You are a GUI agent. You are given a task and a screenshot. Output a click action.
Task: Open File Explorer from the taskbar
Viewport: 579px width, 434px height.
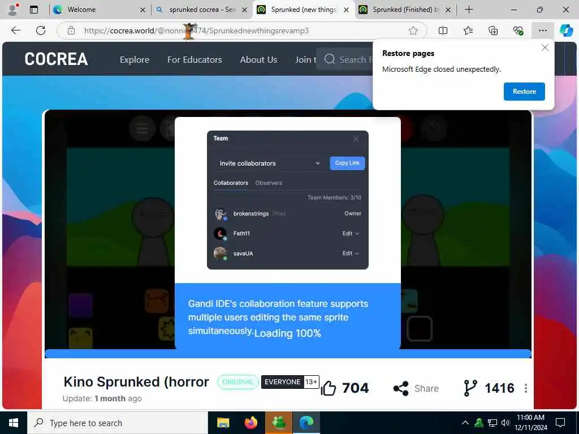(223, 423)
